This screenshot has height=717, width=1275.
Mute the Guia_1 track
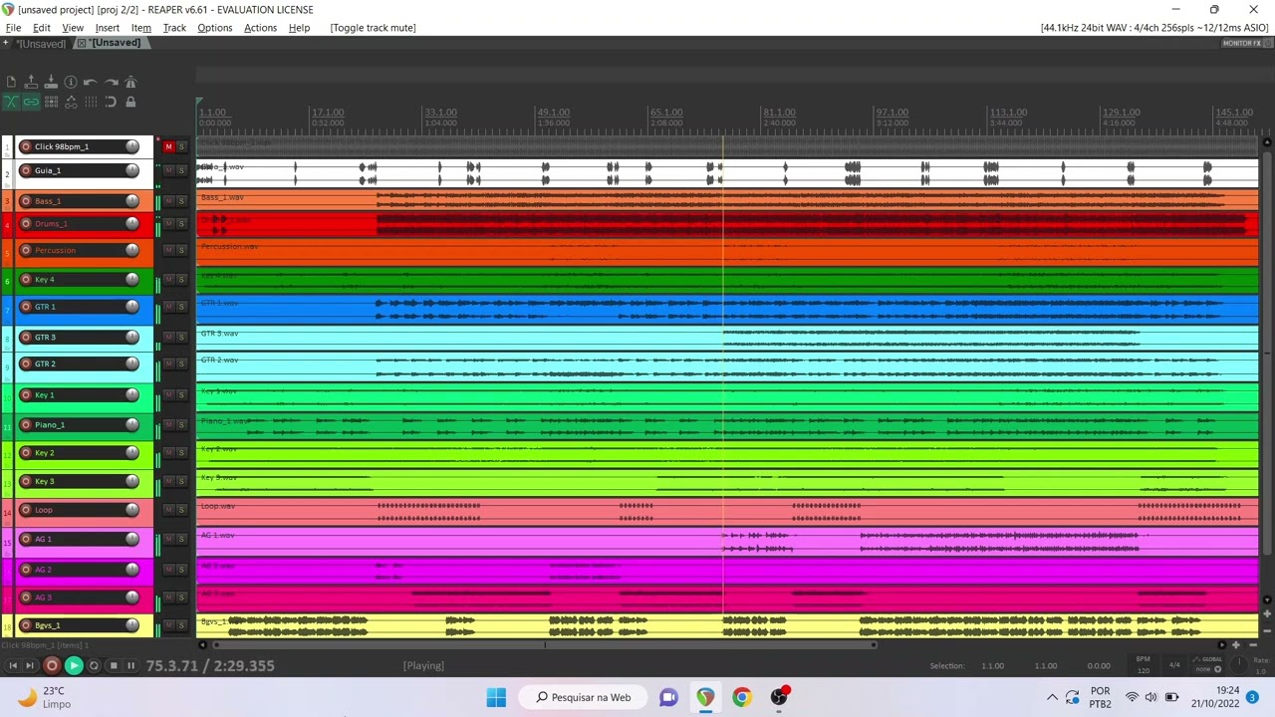168,170
